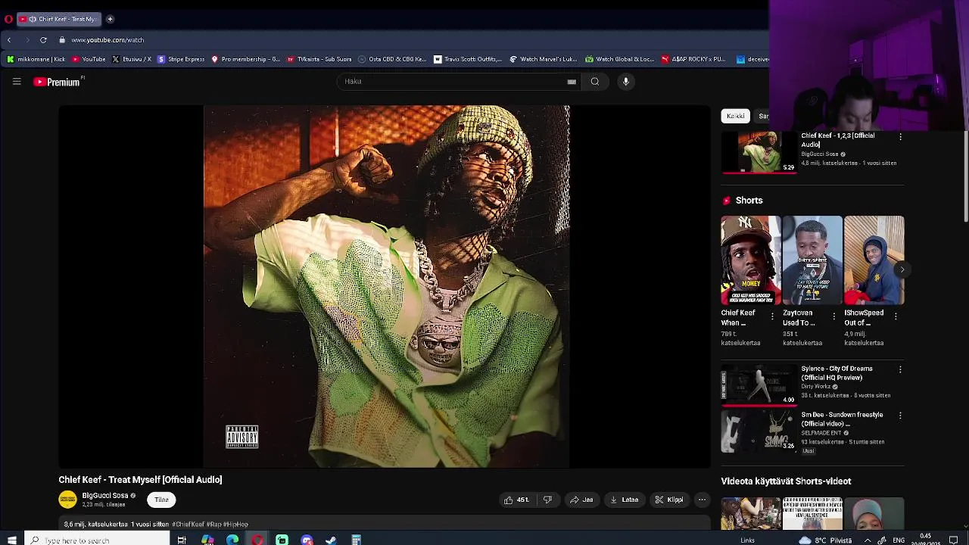Click the #Rap hashtag
969x545 pixels.
coord(213,524)
